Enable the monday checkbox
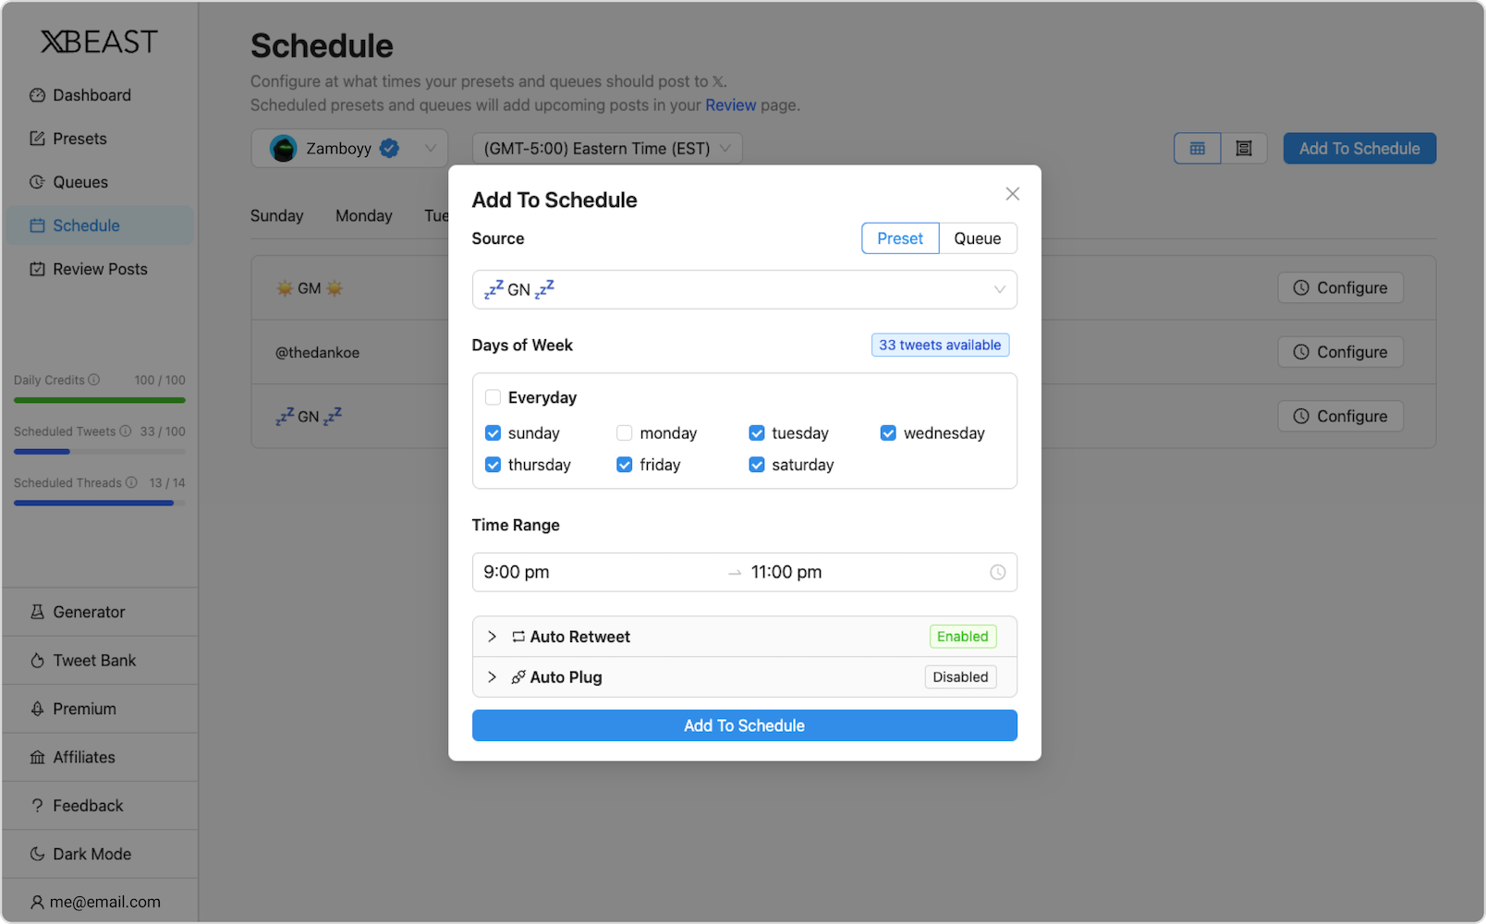This screenshot has width=1486, height=924. point(625,432)
